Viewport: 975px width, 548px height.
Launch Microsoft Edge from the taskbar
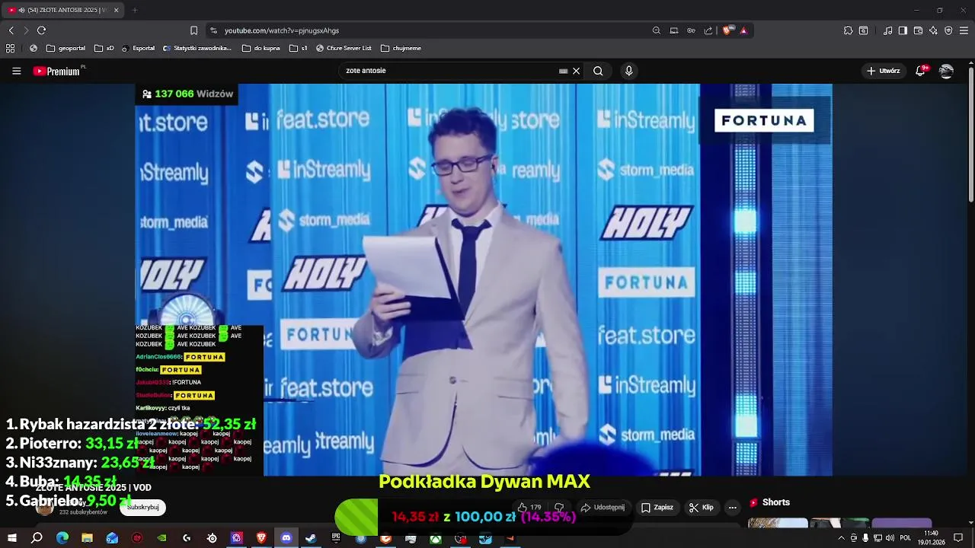click(x=62, y=538)
